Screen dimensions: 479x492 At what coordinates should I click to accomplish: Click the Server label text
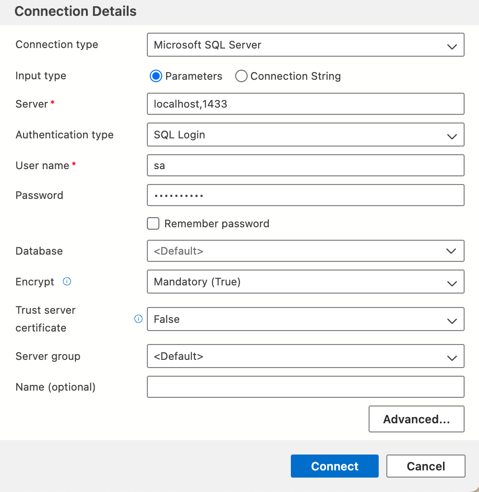(x=32, y=104)
